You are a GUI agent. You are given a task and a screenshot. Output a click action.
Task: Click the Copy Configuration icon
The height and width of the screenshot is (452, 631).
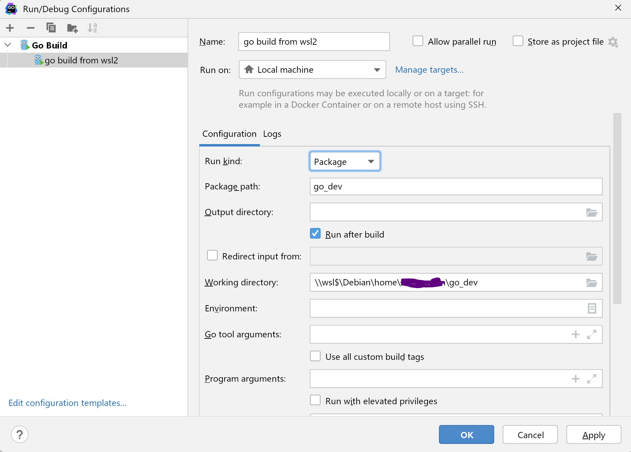(51, 28)
